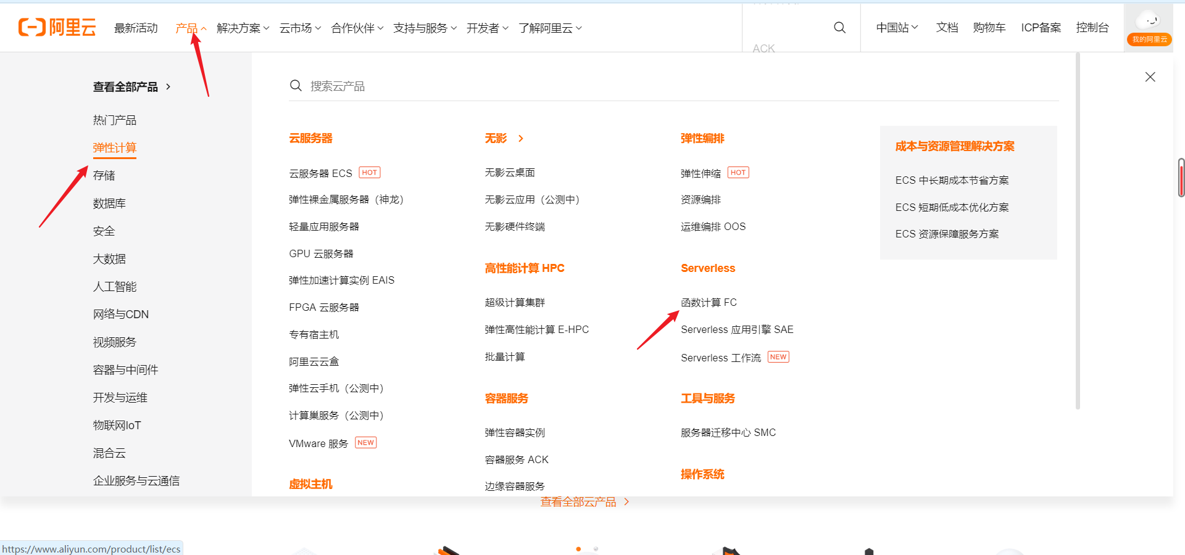Image resolution: width=1185 pixels, height=555 pixels.
Task: Expand the 开发者 dropdown
Action: point(488,28)
